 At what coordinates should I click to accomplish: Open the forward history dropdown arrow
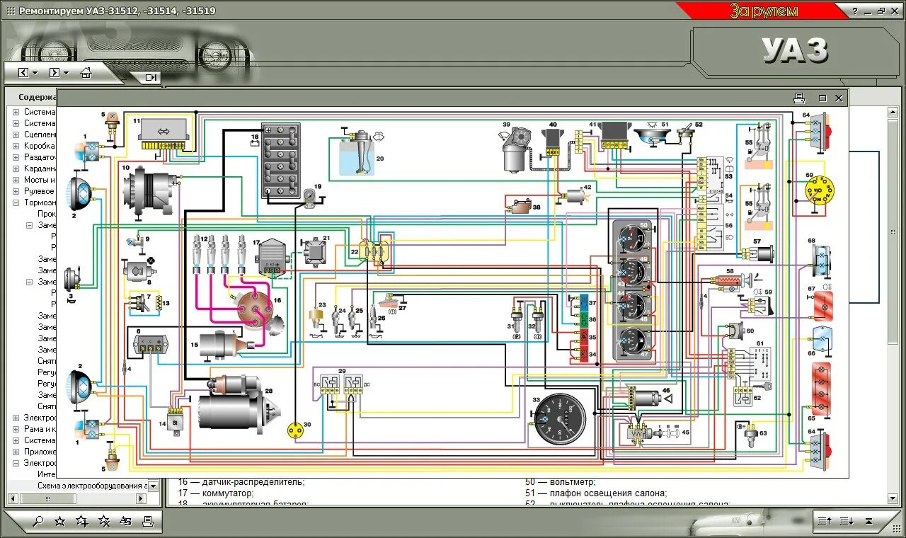[x=66, y=73]
